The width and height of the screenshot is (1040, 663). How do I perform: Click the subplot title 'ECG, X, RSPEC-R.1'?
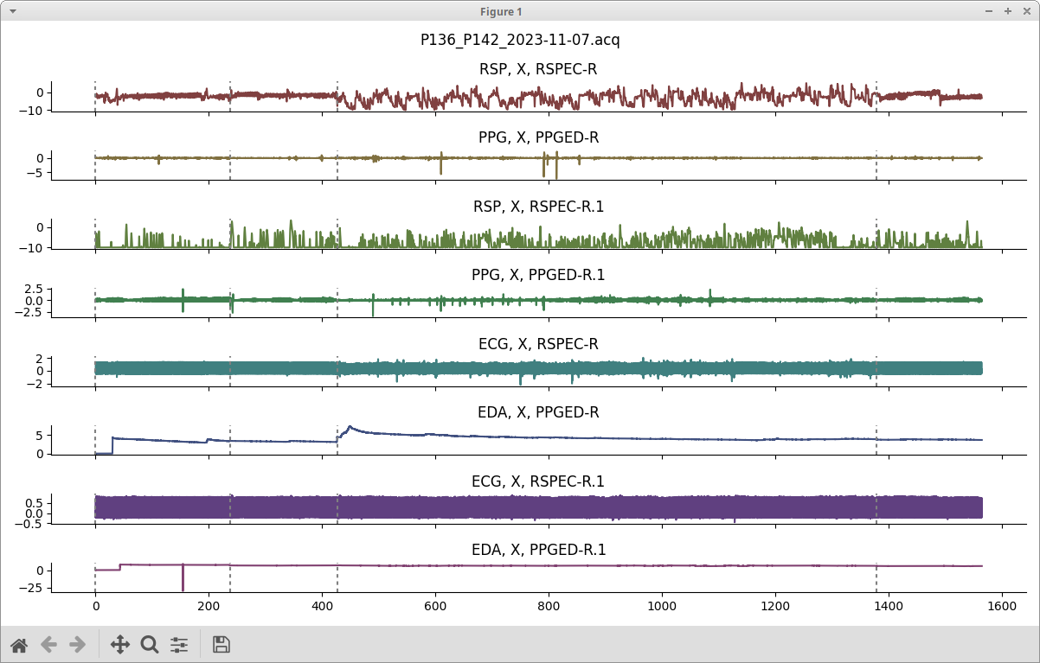[x=538, y=481]
